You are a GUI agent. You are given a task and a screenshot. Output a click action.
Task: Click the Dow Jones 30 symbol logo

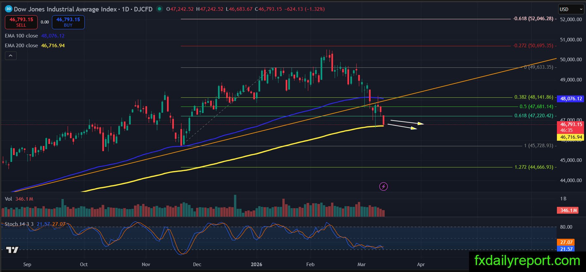(8, 9)
